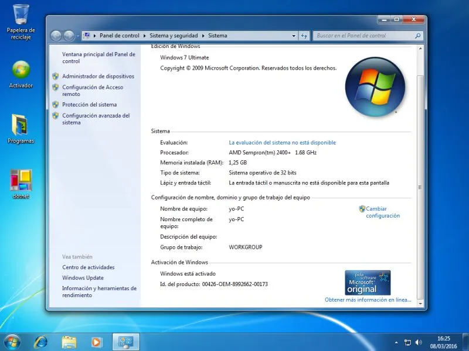Screen dimensions: 469x351
Task: Open Información y herramientas de rendimiento
Action: (99, 291)
